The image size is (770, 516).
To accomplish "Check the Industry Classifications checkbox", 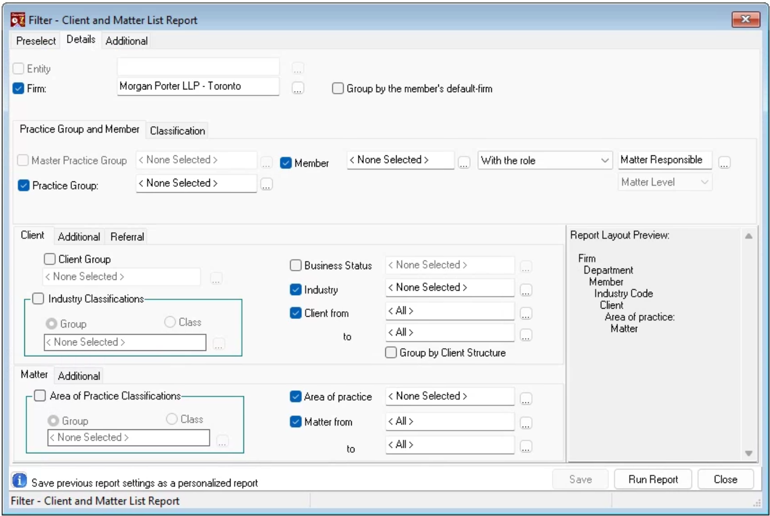I will pos(38,298).
